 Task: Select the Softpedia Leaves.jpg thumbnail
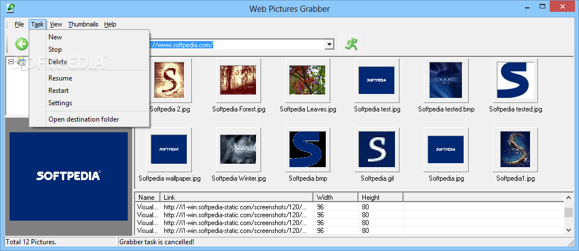coord(308,80)
